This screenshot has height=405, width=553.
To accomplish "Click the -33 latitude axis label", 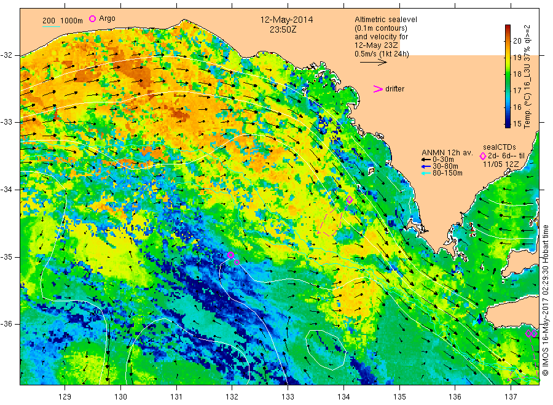I will (6, 122).
